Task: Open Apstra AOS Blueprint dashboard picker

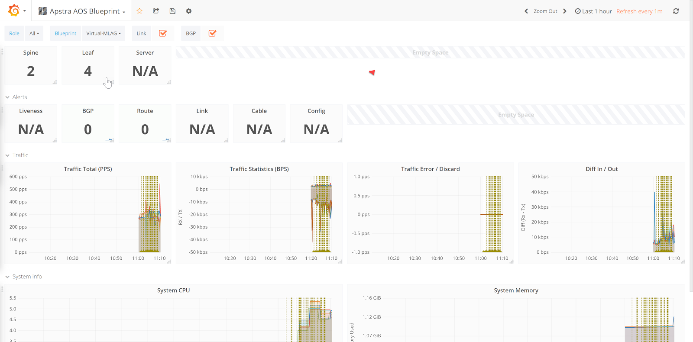Action: pos(82,11)
